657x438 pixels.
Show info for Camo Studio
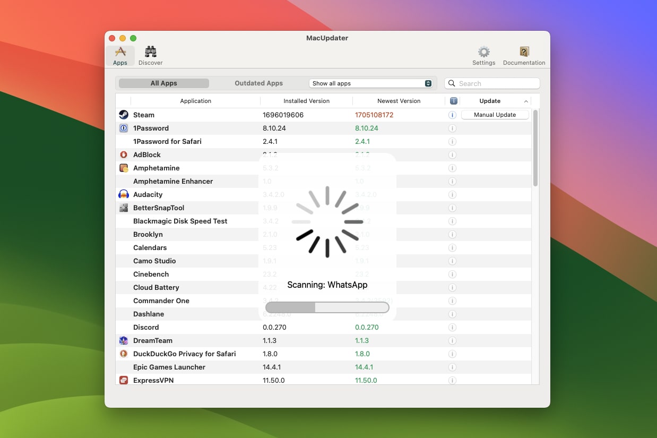tap(453, 261)
